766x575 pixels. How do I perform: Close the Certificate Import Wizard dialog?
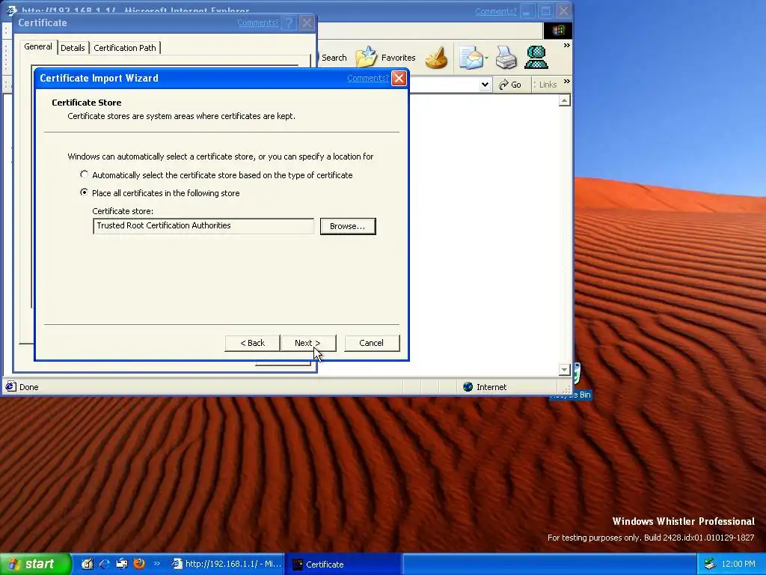(x=399, y=78)
